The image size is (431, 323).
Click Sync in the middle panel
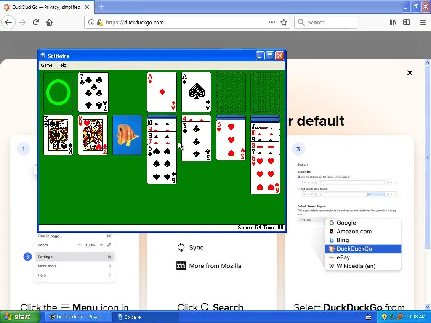(191, 247)
